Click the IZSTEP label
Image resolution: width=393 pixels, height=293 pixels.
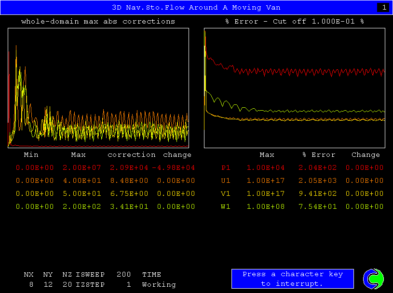[90, 284]
